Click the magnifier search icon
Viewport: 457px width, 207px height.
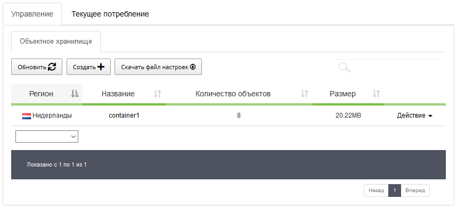point(345,68)
